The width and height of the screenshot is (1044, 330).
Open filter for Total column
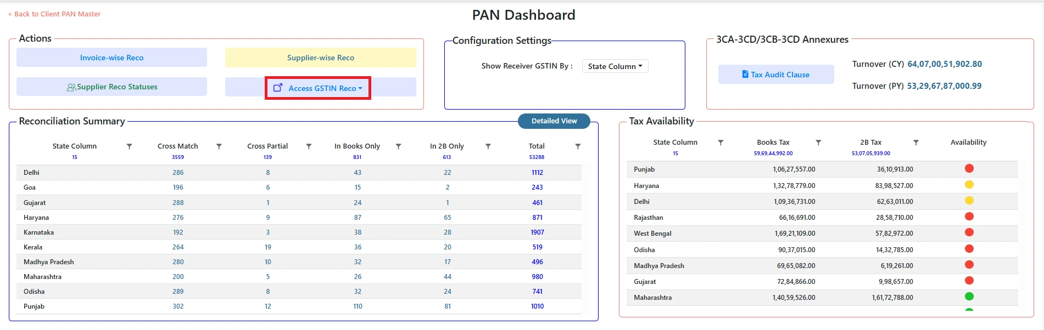click(x=578, y=146)
